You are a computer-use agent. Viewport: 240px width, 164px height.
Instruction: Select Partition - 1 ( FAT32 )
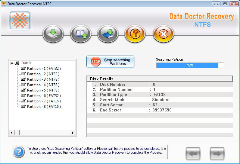click(44, 69)
